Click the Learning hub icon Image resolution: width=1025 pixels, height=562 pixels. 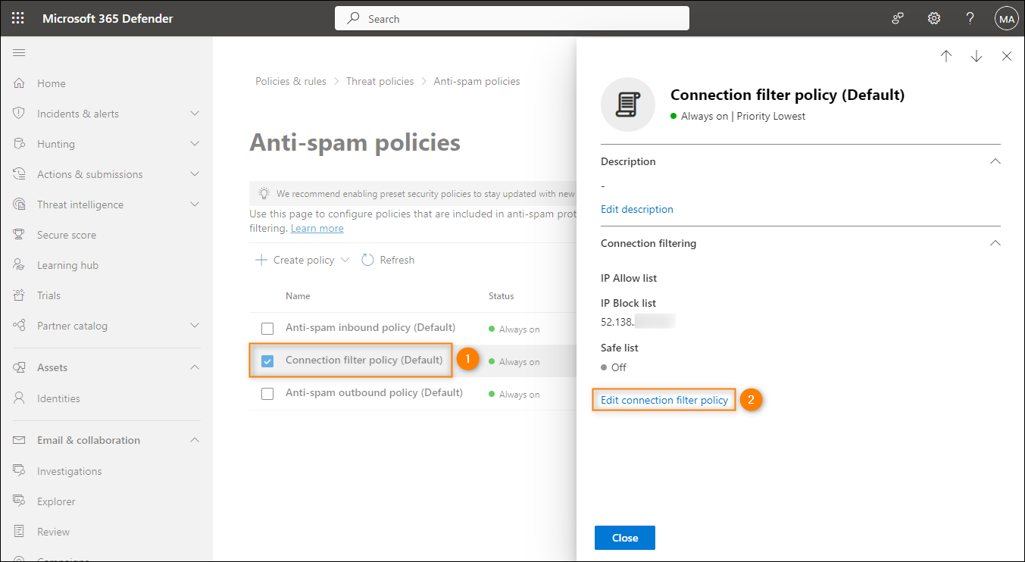[20, 265]
